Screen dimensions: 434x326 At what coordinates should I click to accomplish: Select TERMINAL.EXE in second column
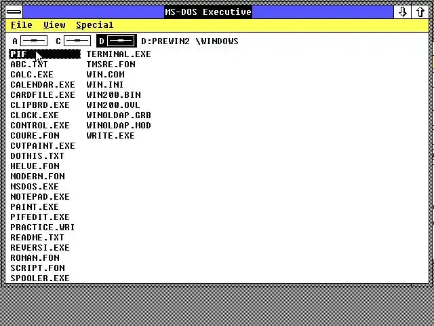coord(119,54)
